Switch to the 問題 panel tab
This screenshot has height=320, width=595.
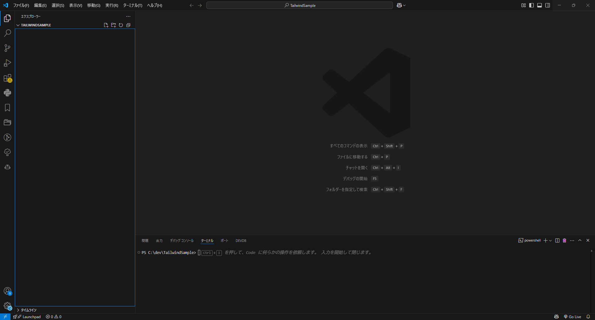[145, 241]
